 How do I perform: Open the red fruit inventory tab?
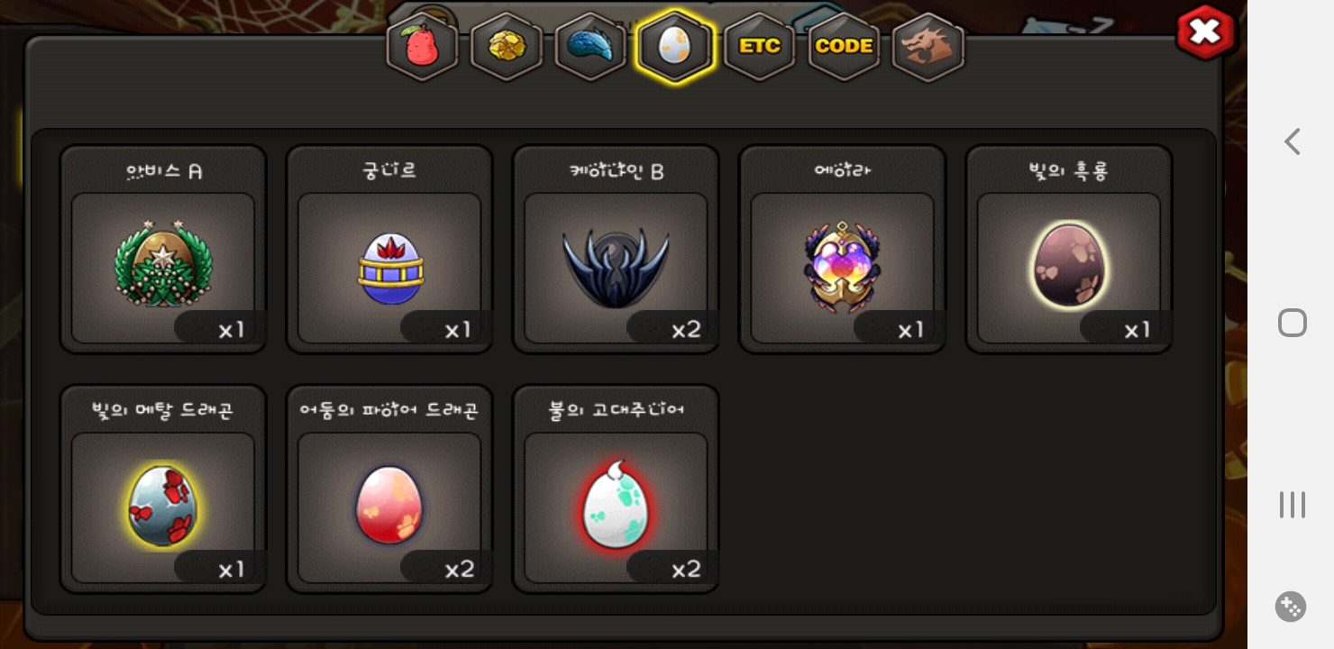pyautogui.click(x=422, y=47)
